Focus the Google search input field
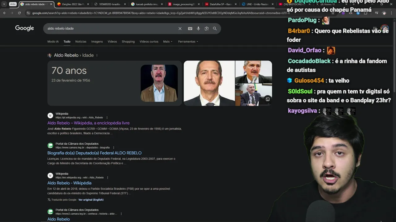396x222 pixels. click(x=111, y=28)
